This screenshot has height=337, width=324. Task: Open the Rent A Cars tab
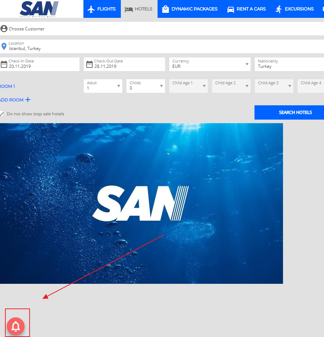(x=247, y=9)
